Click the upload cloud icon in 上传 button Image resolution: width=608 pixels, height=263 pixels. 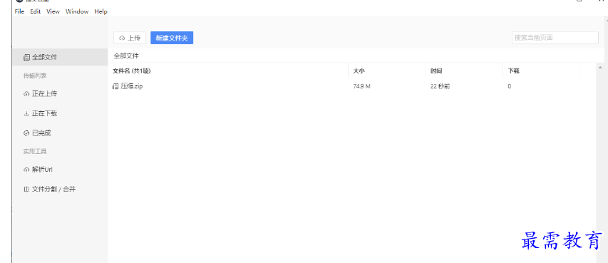pos(122,38)
